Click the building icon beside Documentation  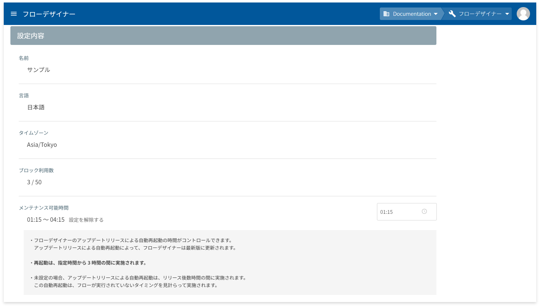(x=386, y=14)
